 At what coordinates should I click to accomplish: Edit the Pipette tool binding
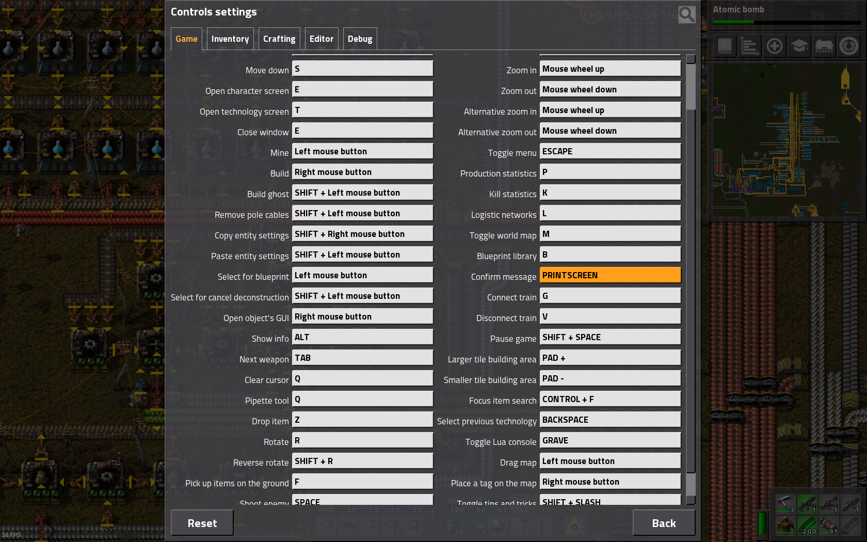click(x=362, y=399)
